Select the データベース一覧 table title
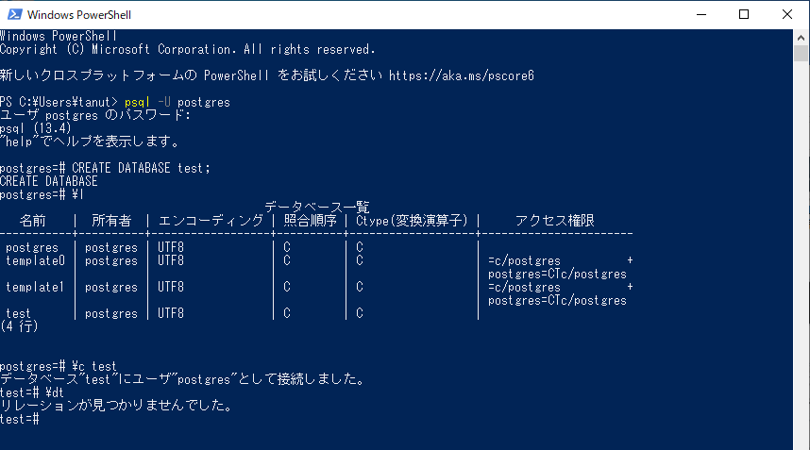 (316, 207)
